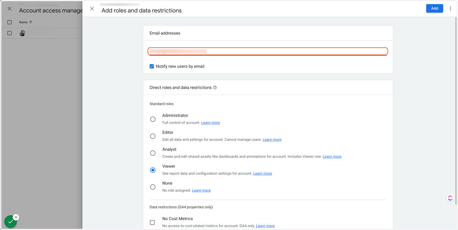458x230 pixels.
Task: Select the Editor role
Action: coord(153,136)
